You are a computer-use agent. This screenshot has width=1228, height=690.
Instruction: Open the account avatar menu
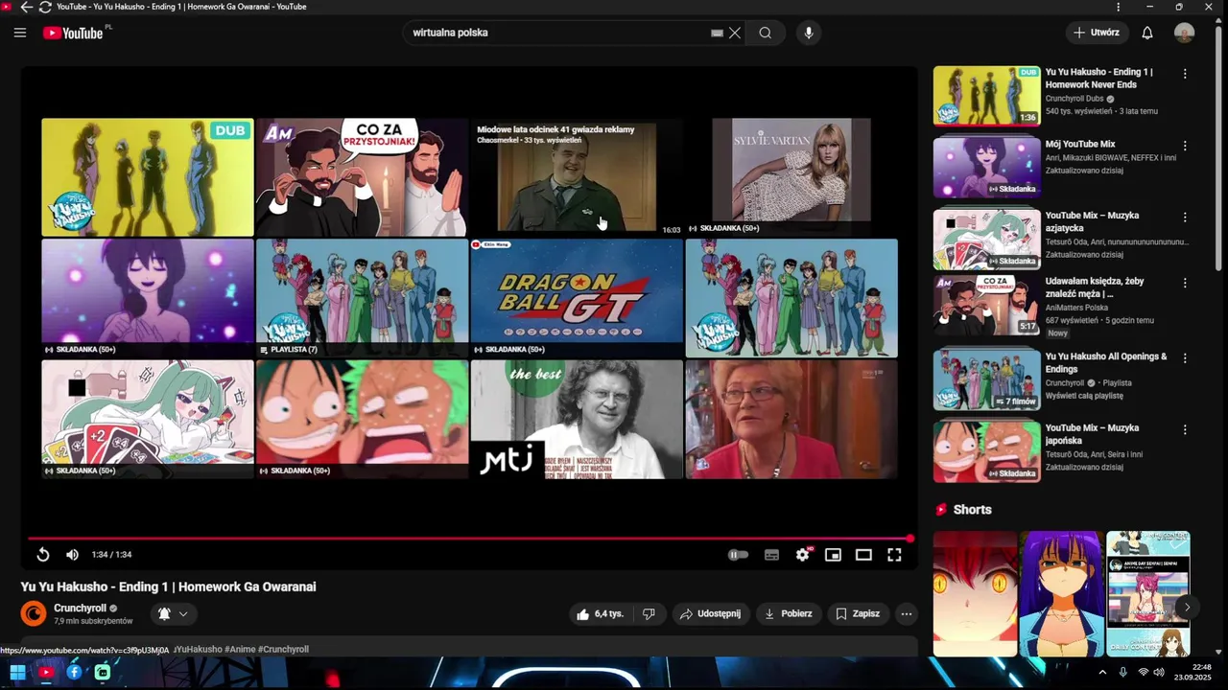[1184, 33]
